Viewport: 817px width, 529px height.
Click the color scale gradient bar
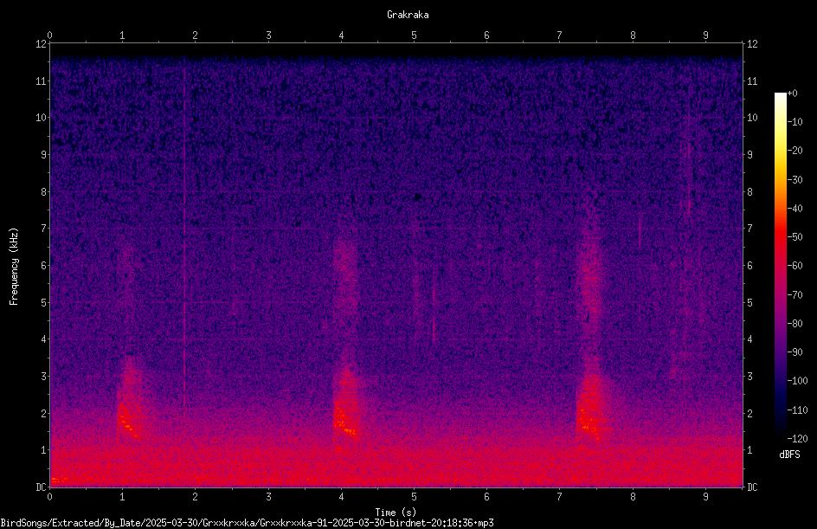[780, 266]
